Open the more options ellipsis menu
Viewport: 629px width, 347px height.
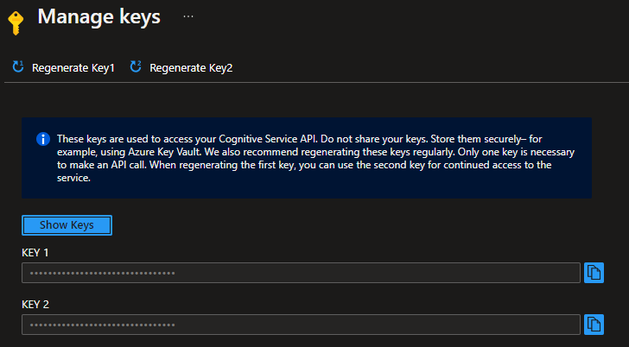188,16
